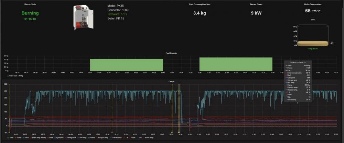Image resolution: width=344 pixels, height=143 pixels.
Task: Toggle the Flame series in the legend
Action: coord(91,138)
